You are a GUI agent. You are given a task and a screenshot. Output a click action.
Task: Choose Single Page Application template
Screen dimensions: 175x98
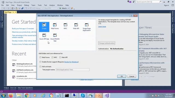tap(87, 27)
